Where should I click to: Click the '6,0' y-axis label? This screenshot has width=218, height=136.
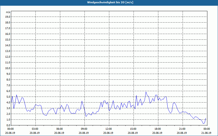8,91
